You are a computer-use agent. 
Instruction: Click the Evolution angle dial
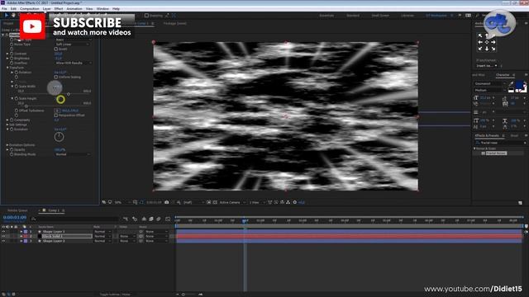(59, 137)
